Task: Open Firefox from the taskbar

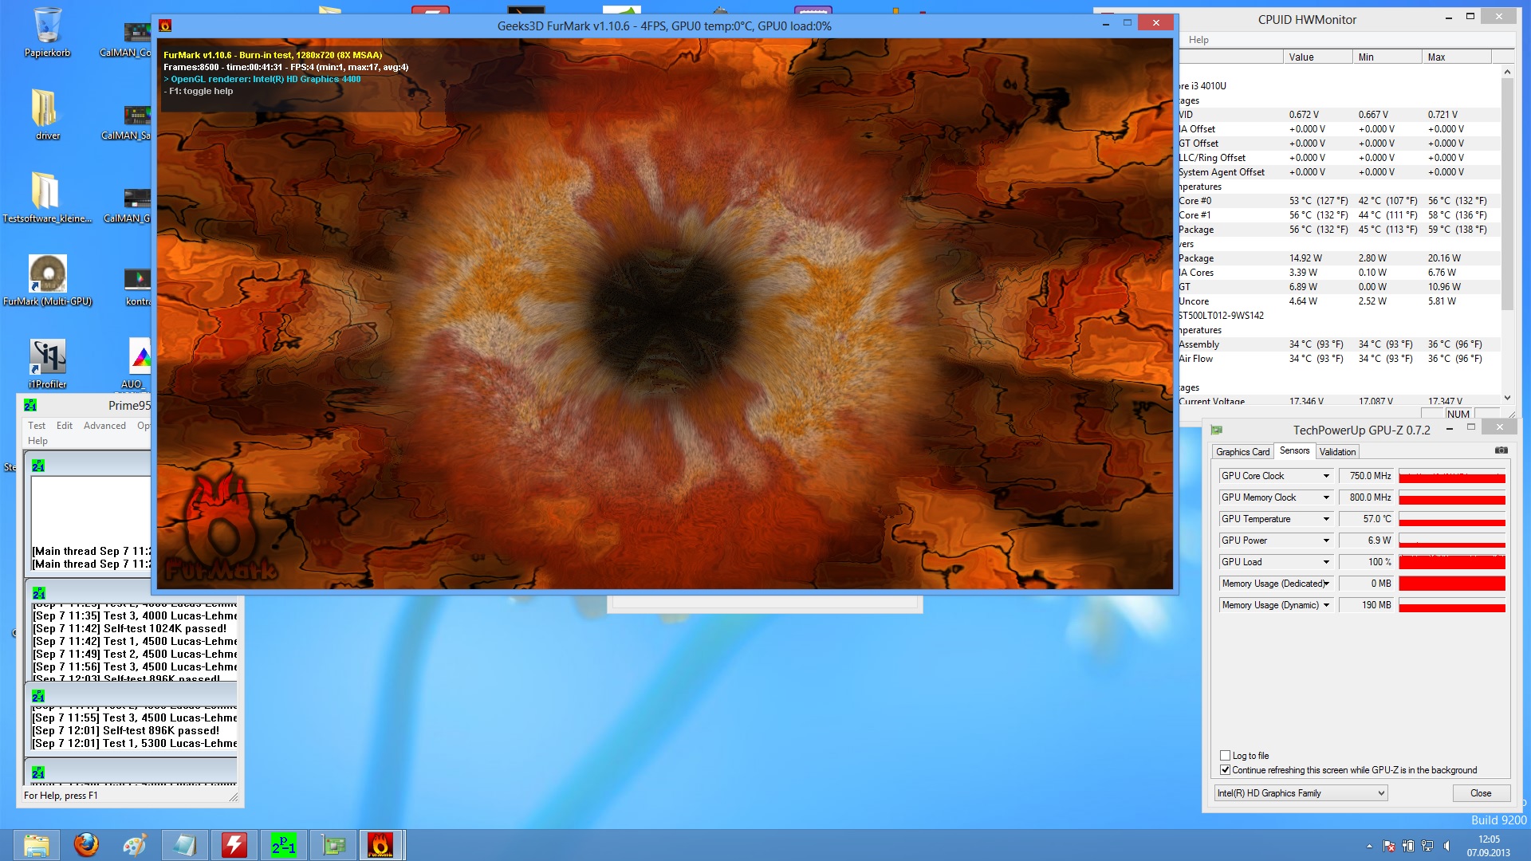Action: tap(86, 845)
